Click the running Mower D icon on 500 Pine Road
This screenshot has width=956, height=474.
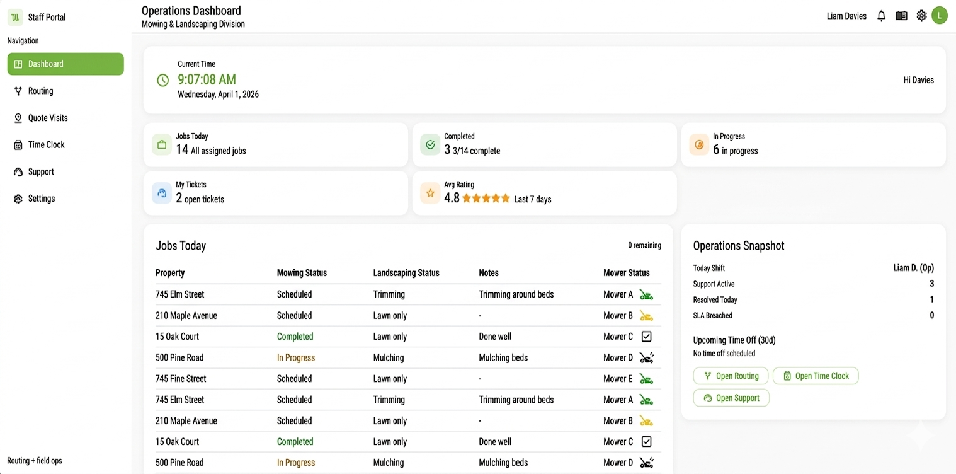tap(647, 357)
